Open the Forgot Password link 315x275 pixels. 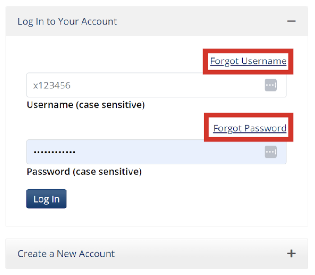click(x=250, y=128)
